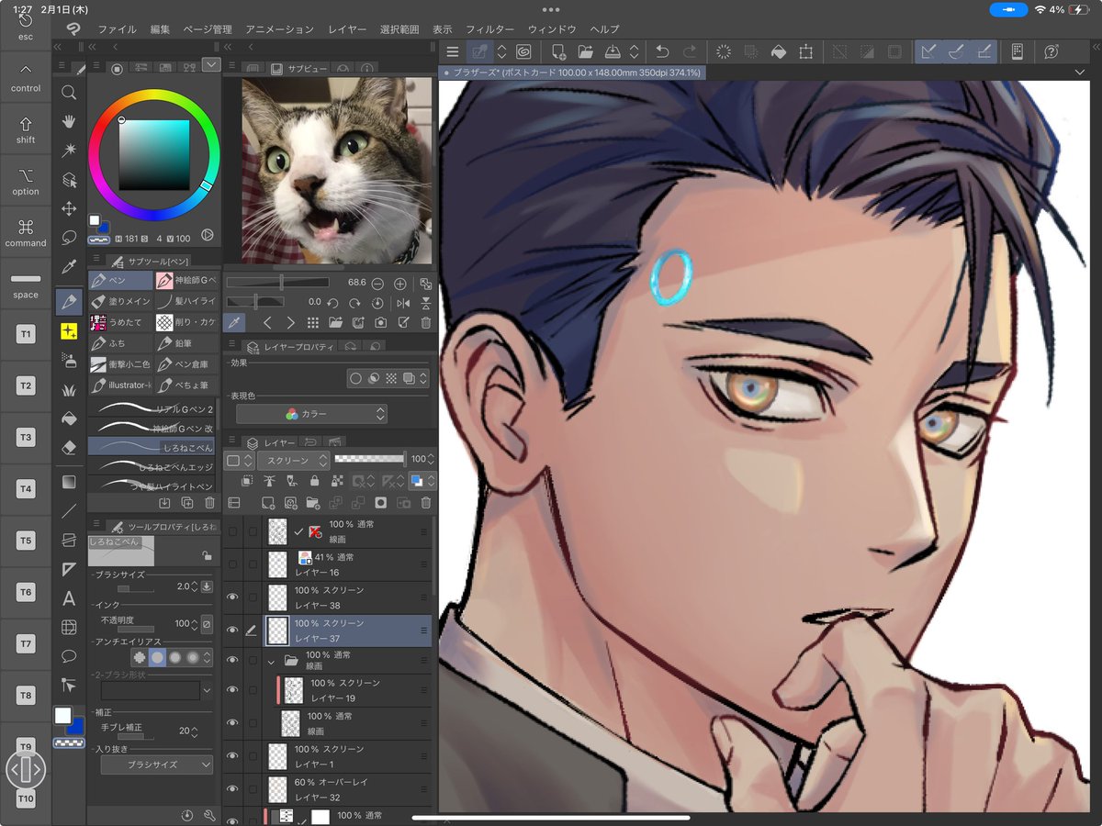Click Sub View zoom slider
1102x826 pixels.
tap(277, 284)
